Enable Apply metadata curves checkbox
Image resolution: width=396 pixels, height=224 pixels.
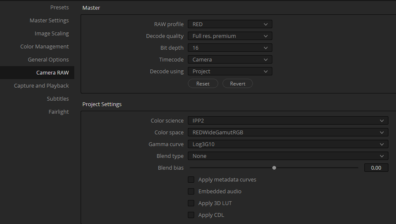tap(191, 180)
